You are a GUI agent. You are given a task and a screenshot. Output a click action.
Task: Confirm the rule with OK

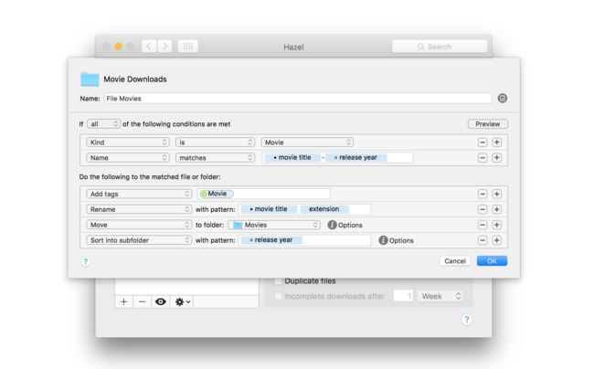coord(492,261)
